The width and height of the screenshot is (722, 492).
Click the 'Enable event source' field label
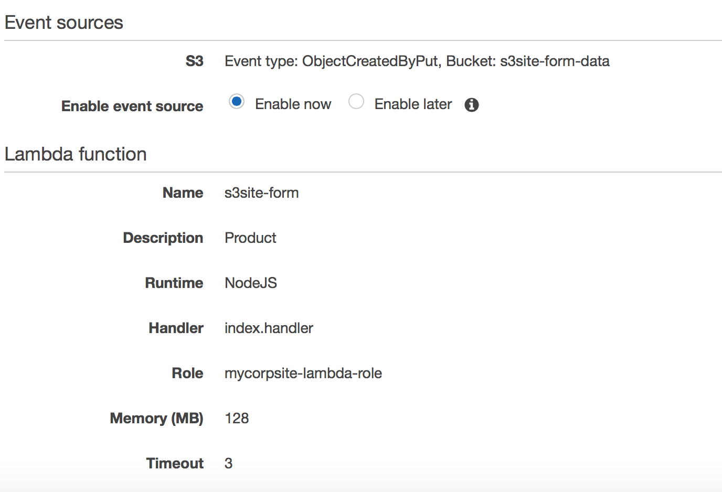pyautogui.click(x=132, y=106)
